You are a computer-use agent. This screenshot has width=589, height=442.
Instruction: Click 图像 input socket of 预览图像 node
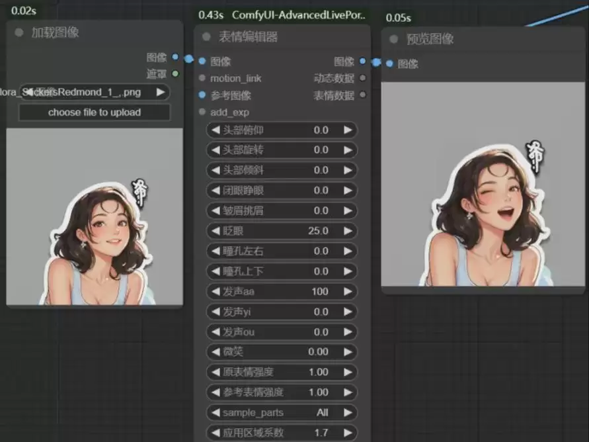point(389,64)
